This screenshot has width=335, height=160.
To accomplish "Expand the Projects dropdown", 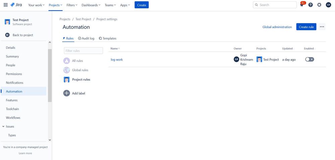I will pyautogui.click(x=56, y=5).
